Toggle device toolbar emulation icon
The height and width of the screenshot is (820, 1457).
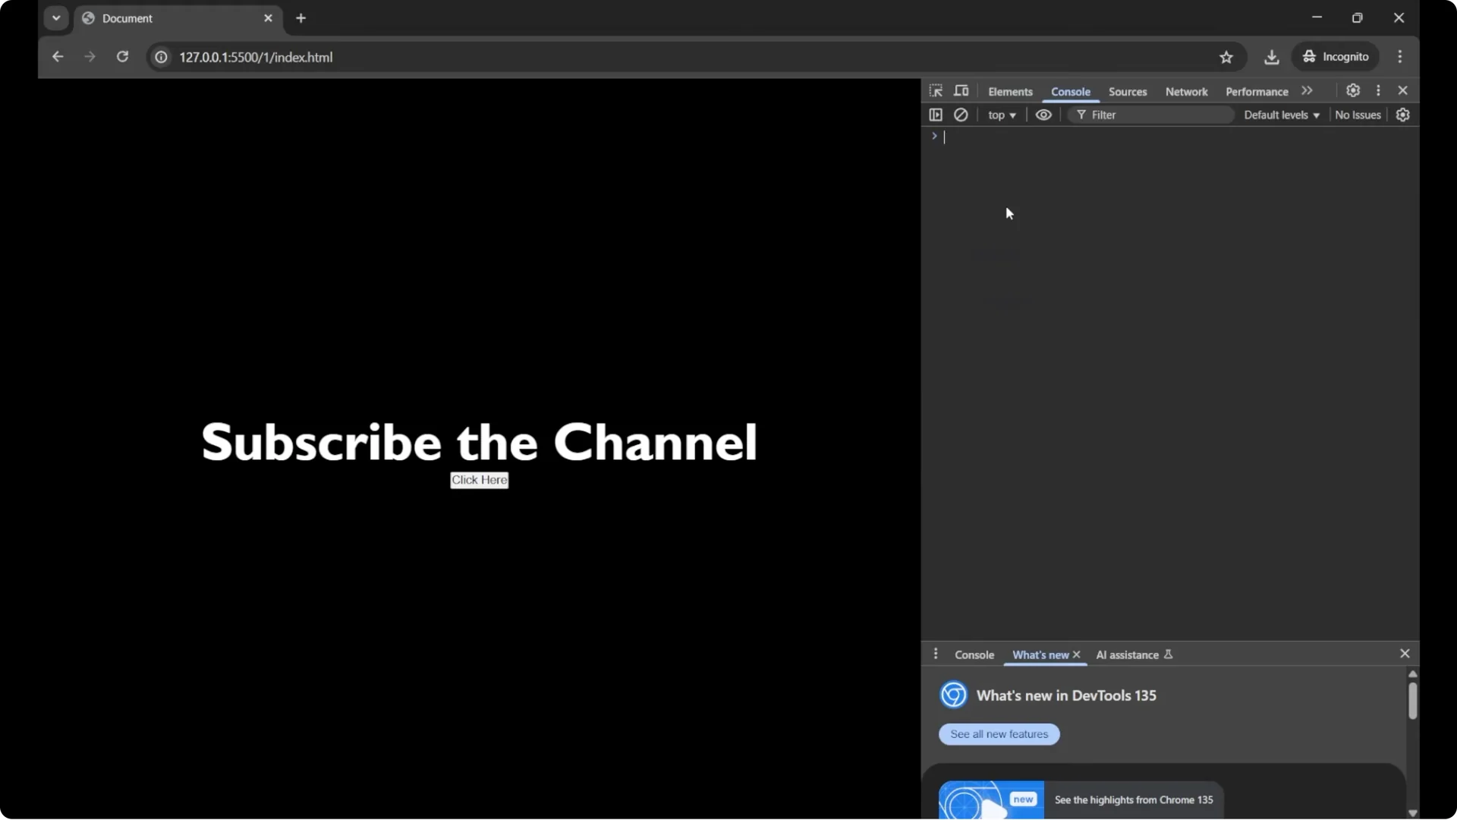[961, 91]
